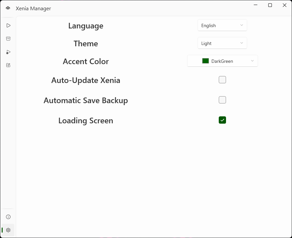
Task: Maximize the Xenia Manager window
Action: [270, 5]
